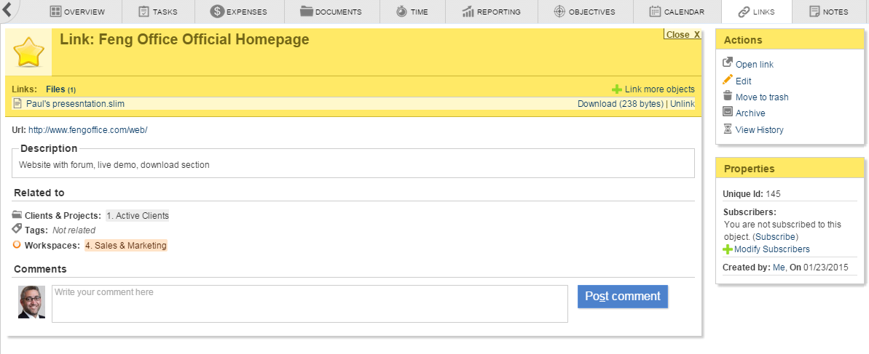Open the Reporting tab
This screenshot has width=869, height=354.
tap(491, 12)
